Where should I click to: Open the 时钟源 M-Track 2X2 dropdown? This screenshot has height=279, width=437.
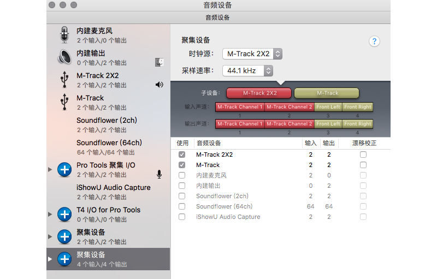252,54
